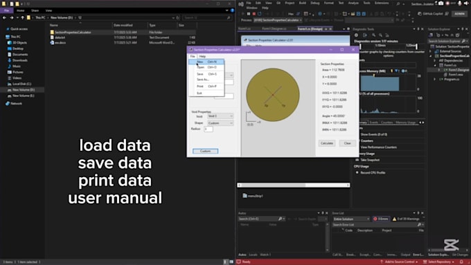Open Documents in Explorer sidebar
The image size is (471, 265).
20,55
